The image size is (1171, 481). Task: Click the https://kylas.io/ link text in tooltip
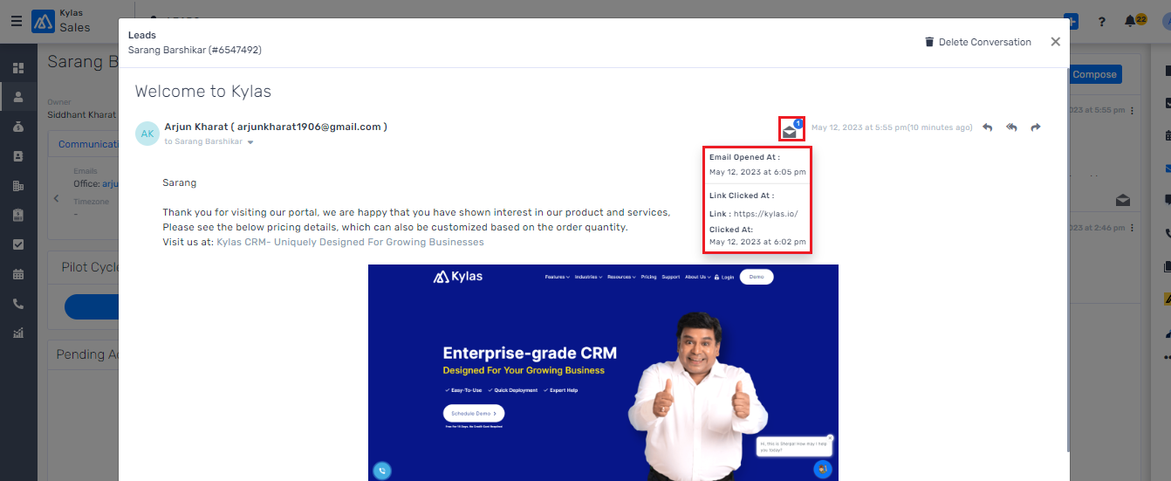pyautogui.click(x=765, y=214)
